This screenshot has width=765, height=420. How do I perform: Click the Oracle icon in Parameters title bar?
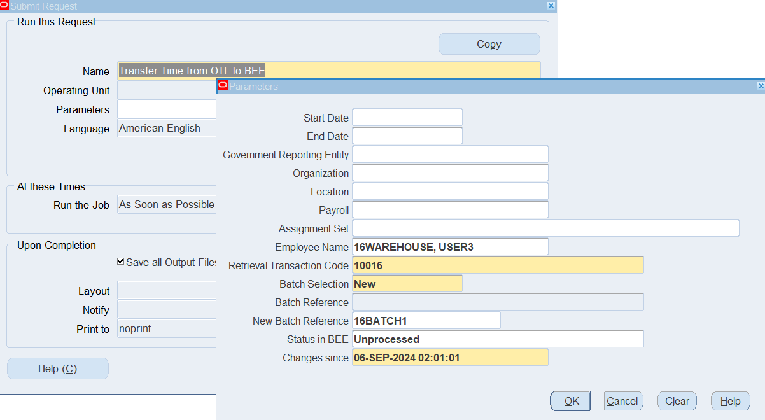[223, 86]
